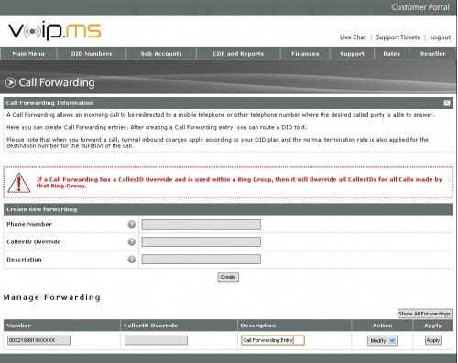Open the Main Menu tab
Viewport: 458px width, 363px height.
[28, 54]
